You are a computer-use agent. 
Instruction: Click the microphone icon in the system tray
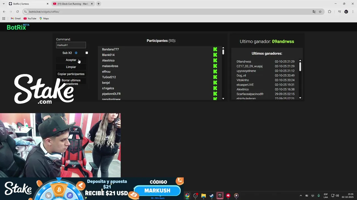coord(319,196)
